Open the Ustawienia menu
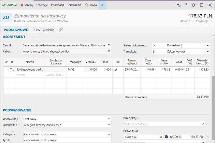The width and height of the screenshot is (215, 143). coord(74,5)
